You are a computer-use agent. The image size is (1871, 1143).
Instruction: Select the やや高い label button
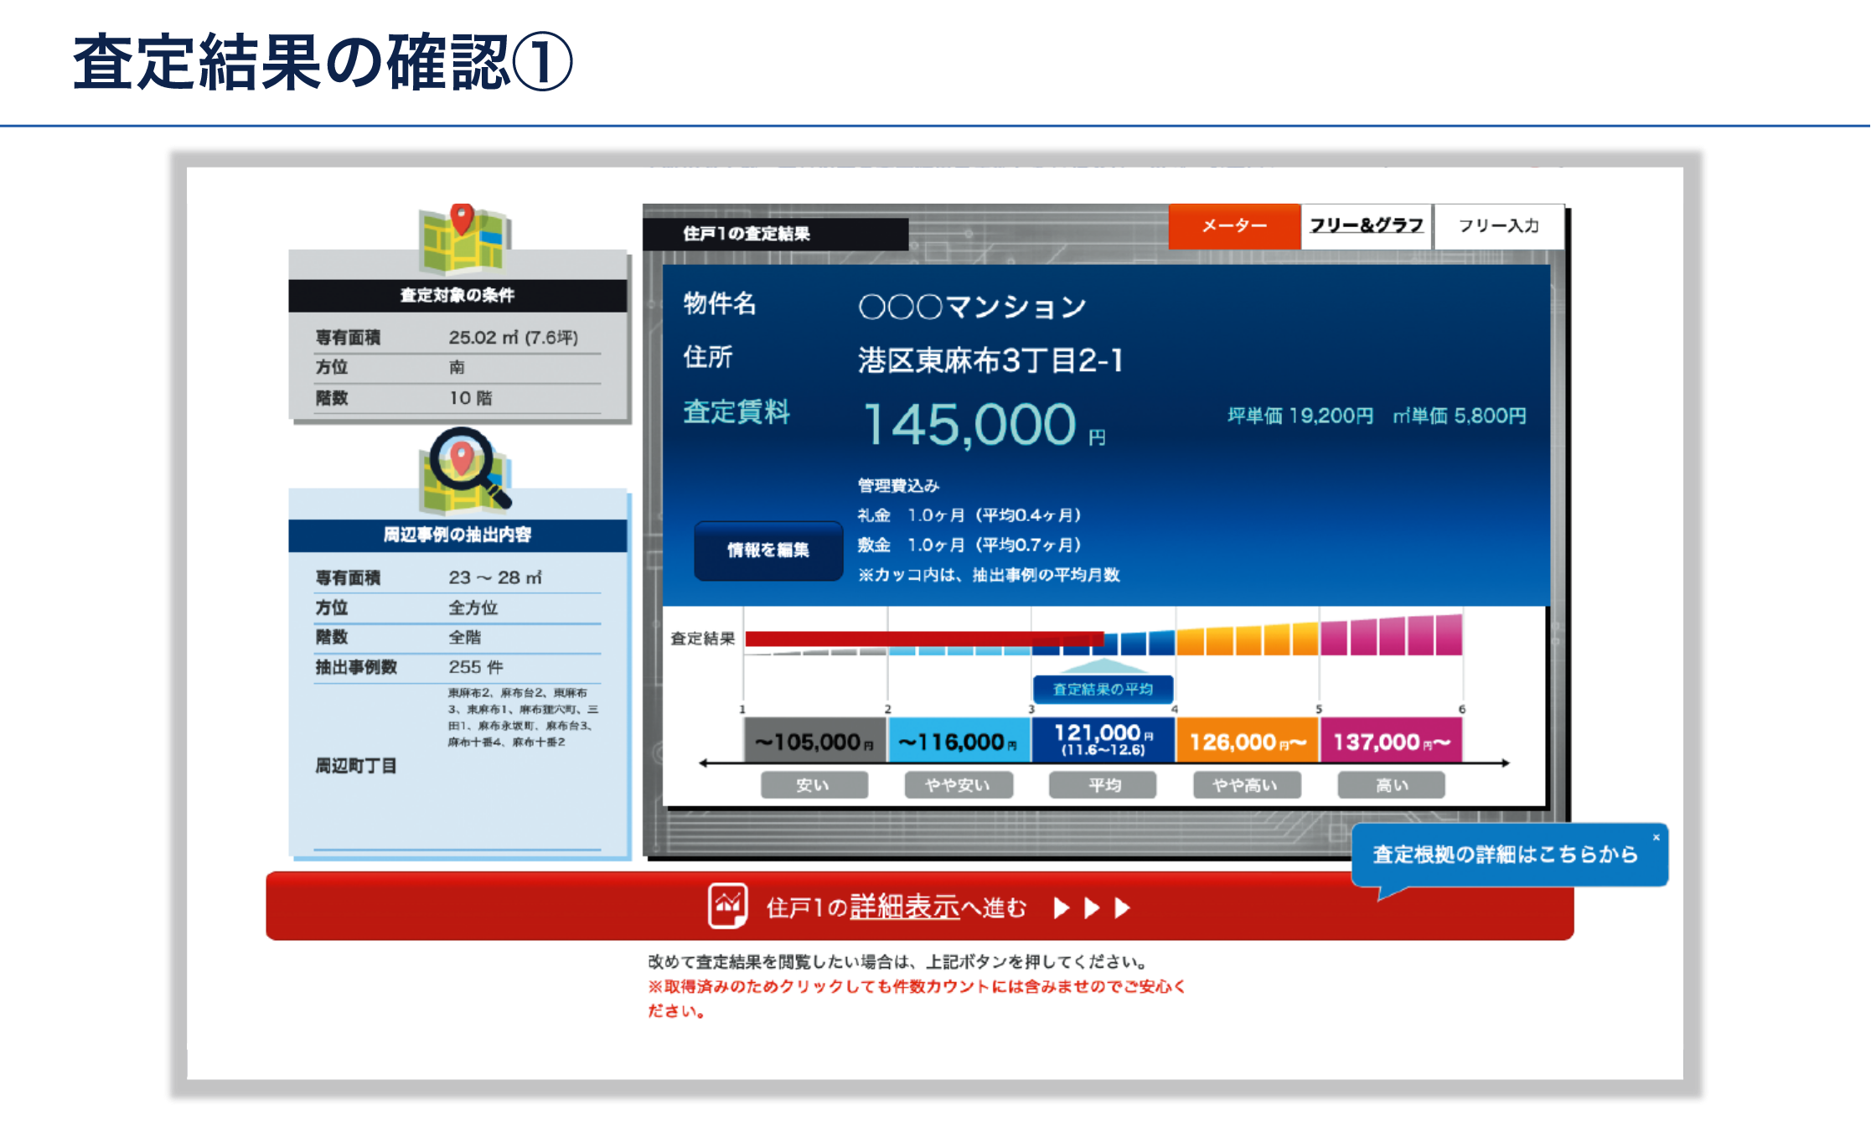point(1247,785)
